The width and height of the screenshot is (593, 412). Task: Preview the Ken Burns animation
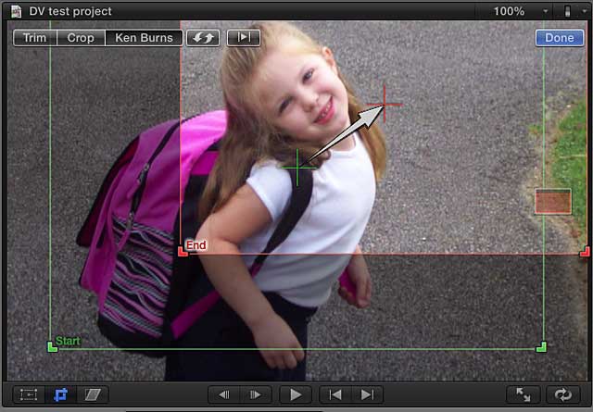244,38
